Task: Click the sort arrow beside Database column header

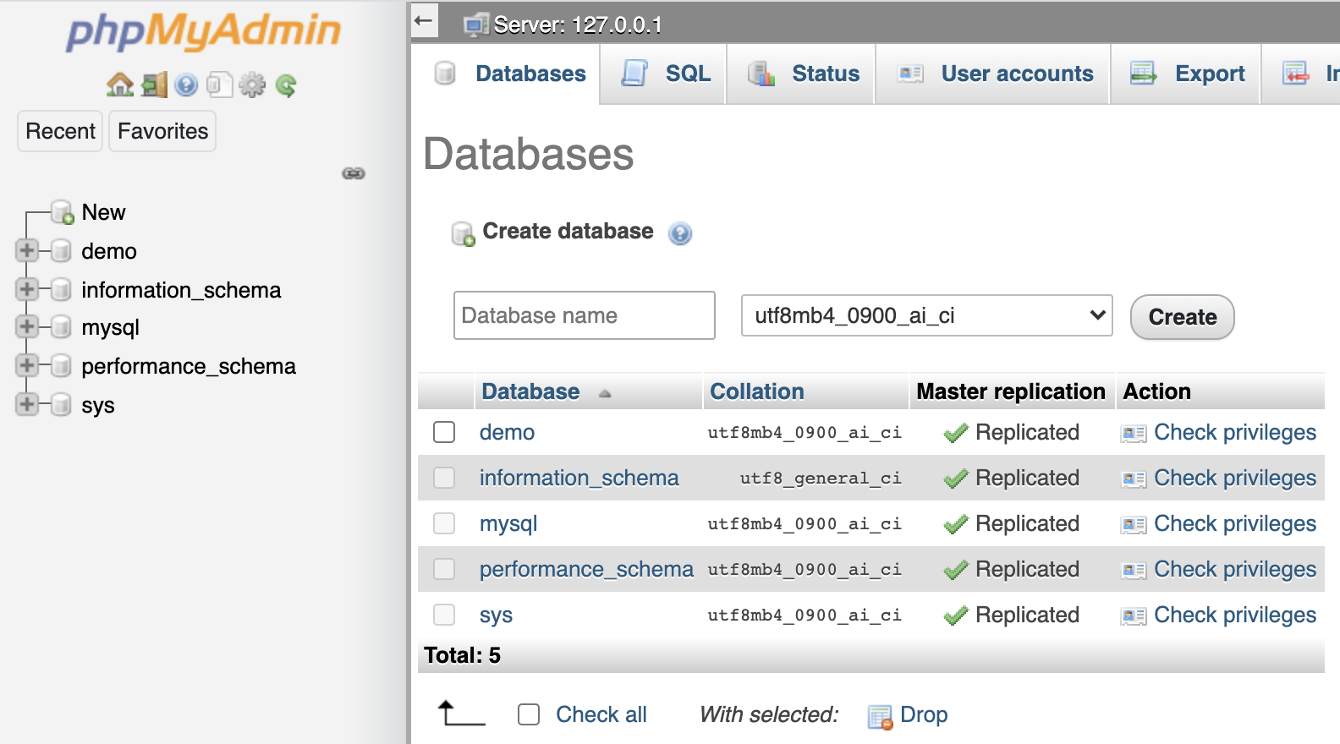Action: tap(604, 393)
